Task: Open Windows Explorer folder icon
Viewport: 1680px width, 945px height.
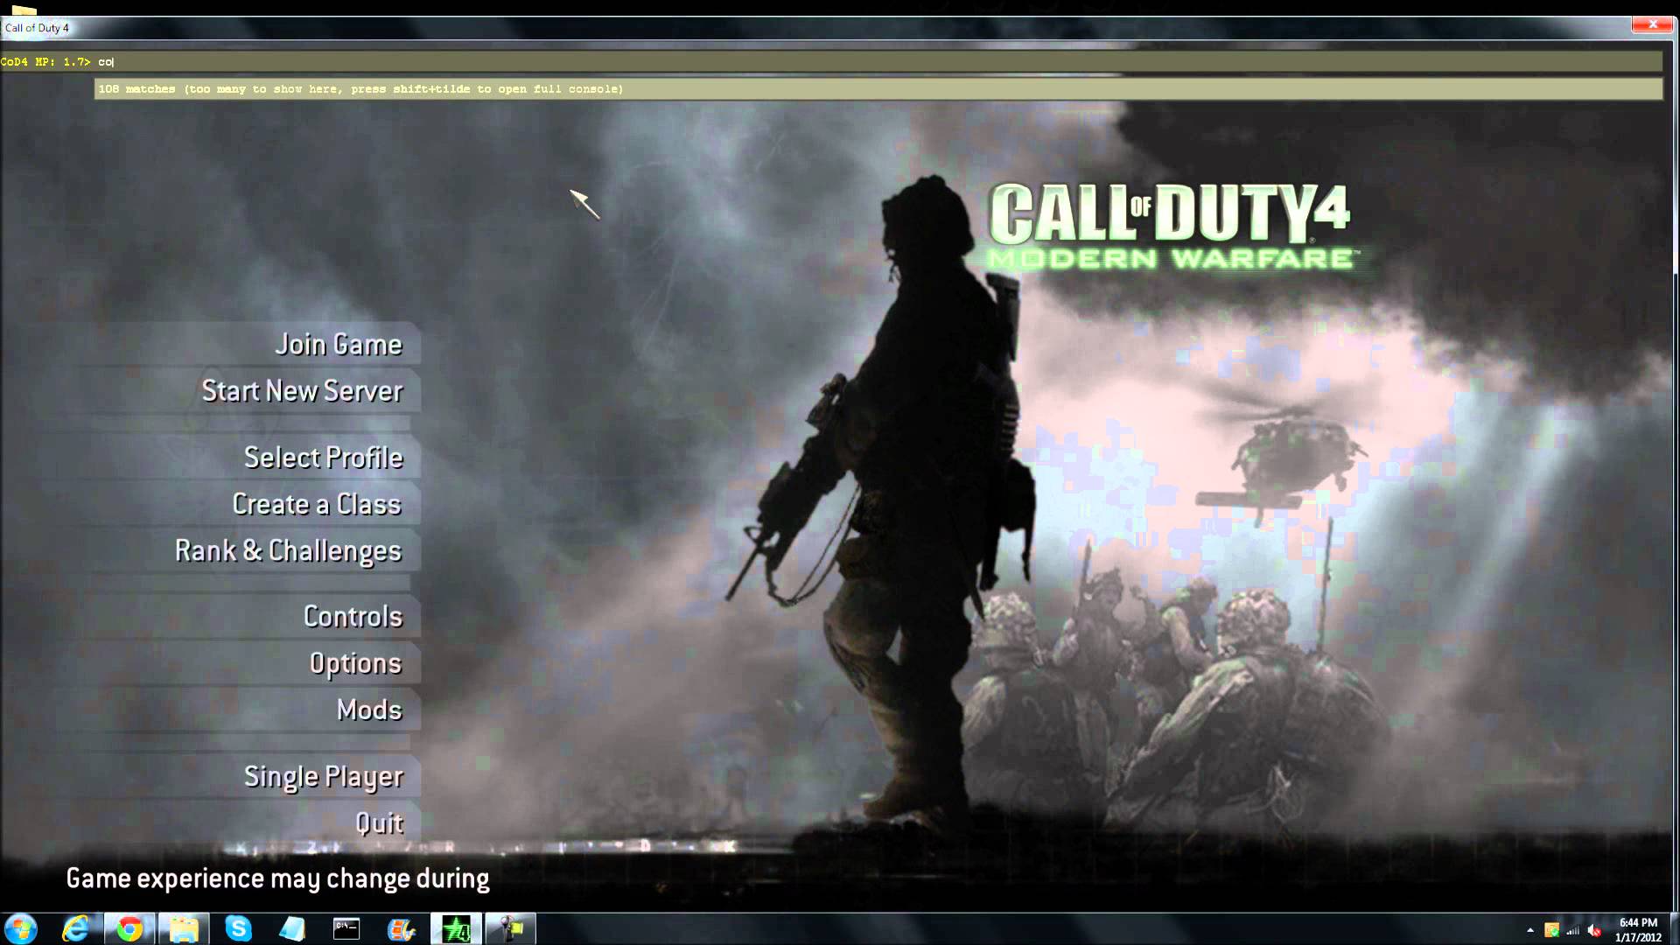Action: pyautogui.click(x=184, y=928)
